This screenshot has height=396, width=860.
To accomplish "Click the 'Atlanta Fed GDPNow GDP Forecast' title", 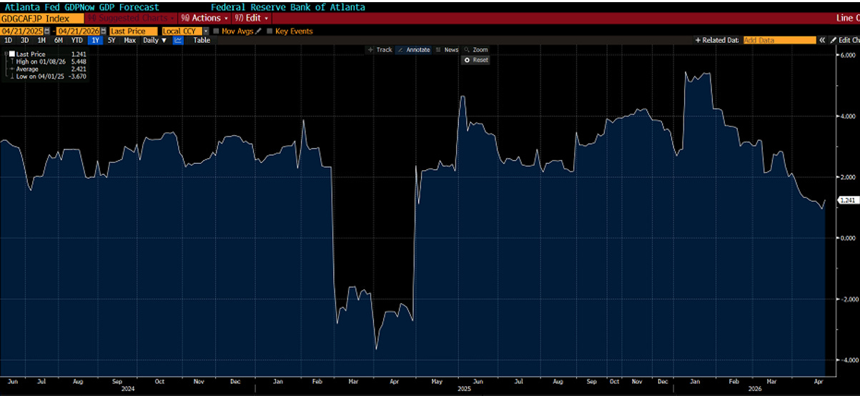I will point(82,7).
